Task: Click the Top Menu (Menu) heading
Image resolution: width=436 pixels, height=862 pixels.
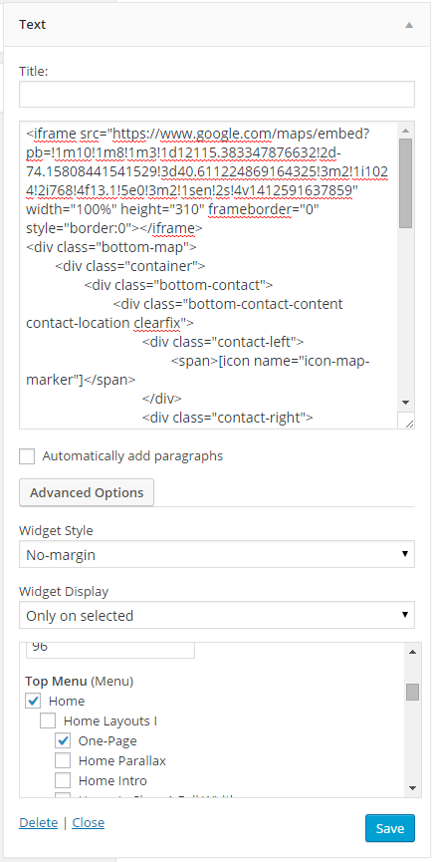Action: pyautogui.click(x=80, y=682)
